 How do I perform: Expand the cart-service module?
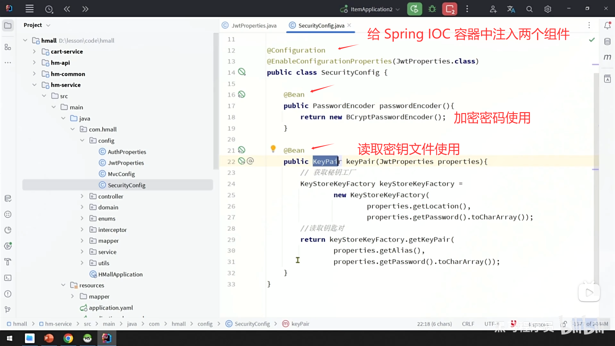click(34, 52)
